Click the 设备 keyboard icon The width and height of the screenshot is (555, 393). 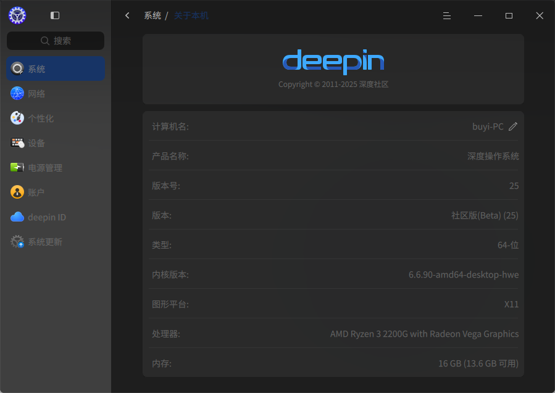(x=17, y=143)
